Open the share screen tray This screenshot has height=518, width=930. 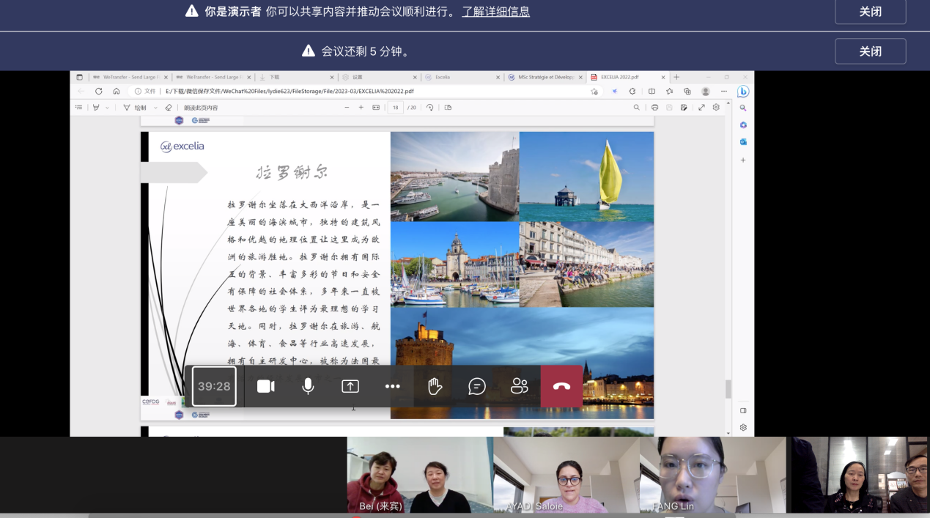350,386
